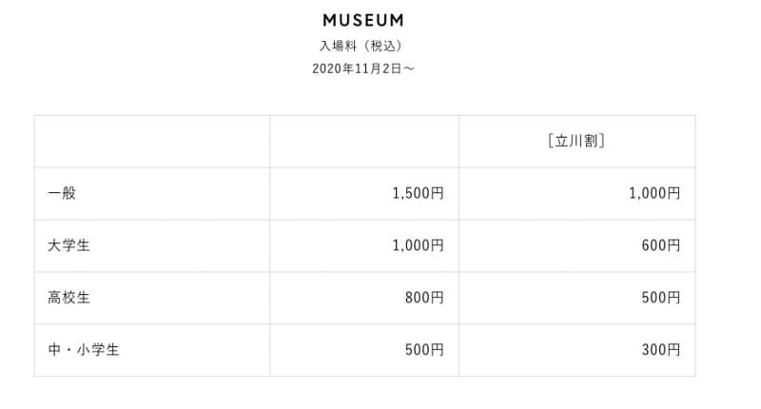Select the 一般 row label

pyautogui.click(x=61, y=194)
